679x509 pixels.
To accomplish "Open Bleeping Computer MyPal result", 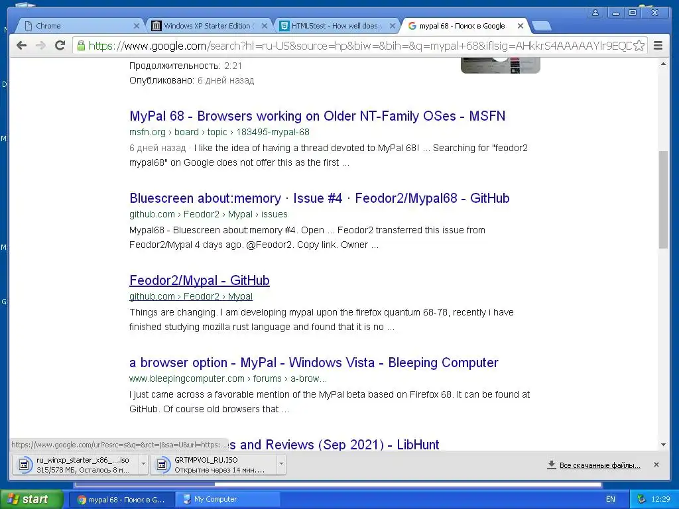I will tap(314, 363).
